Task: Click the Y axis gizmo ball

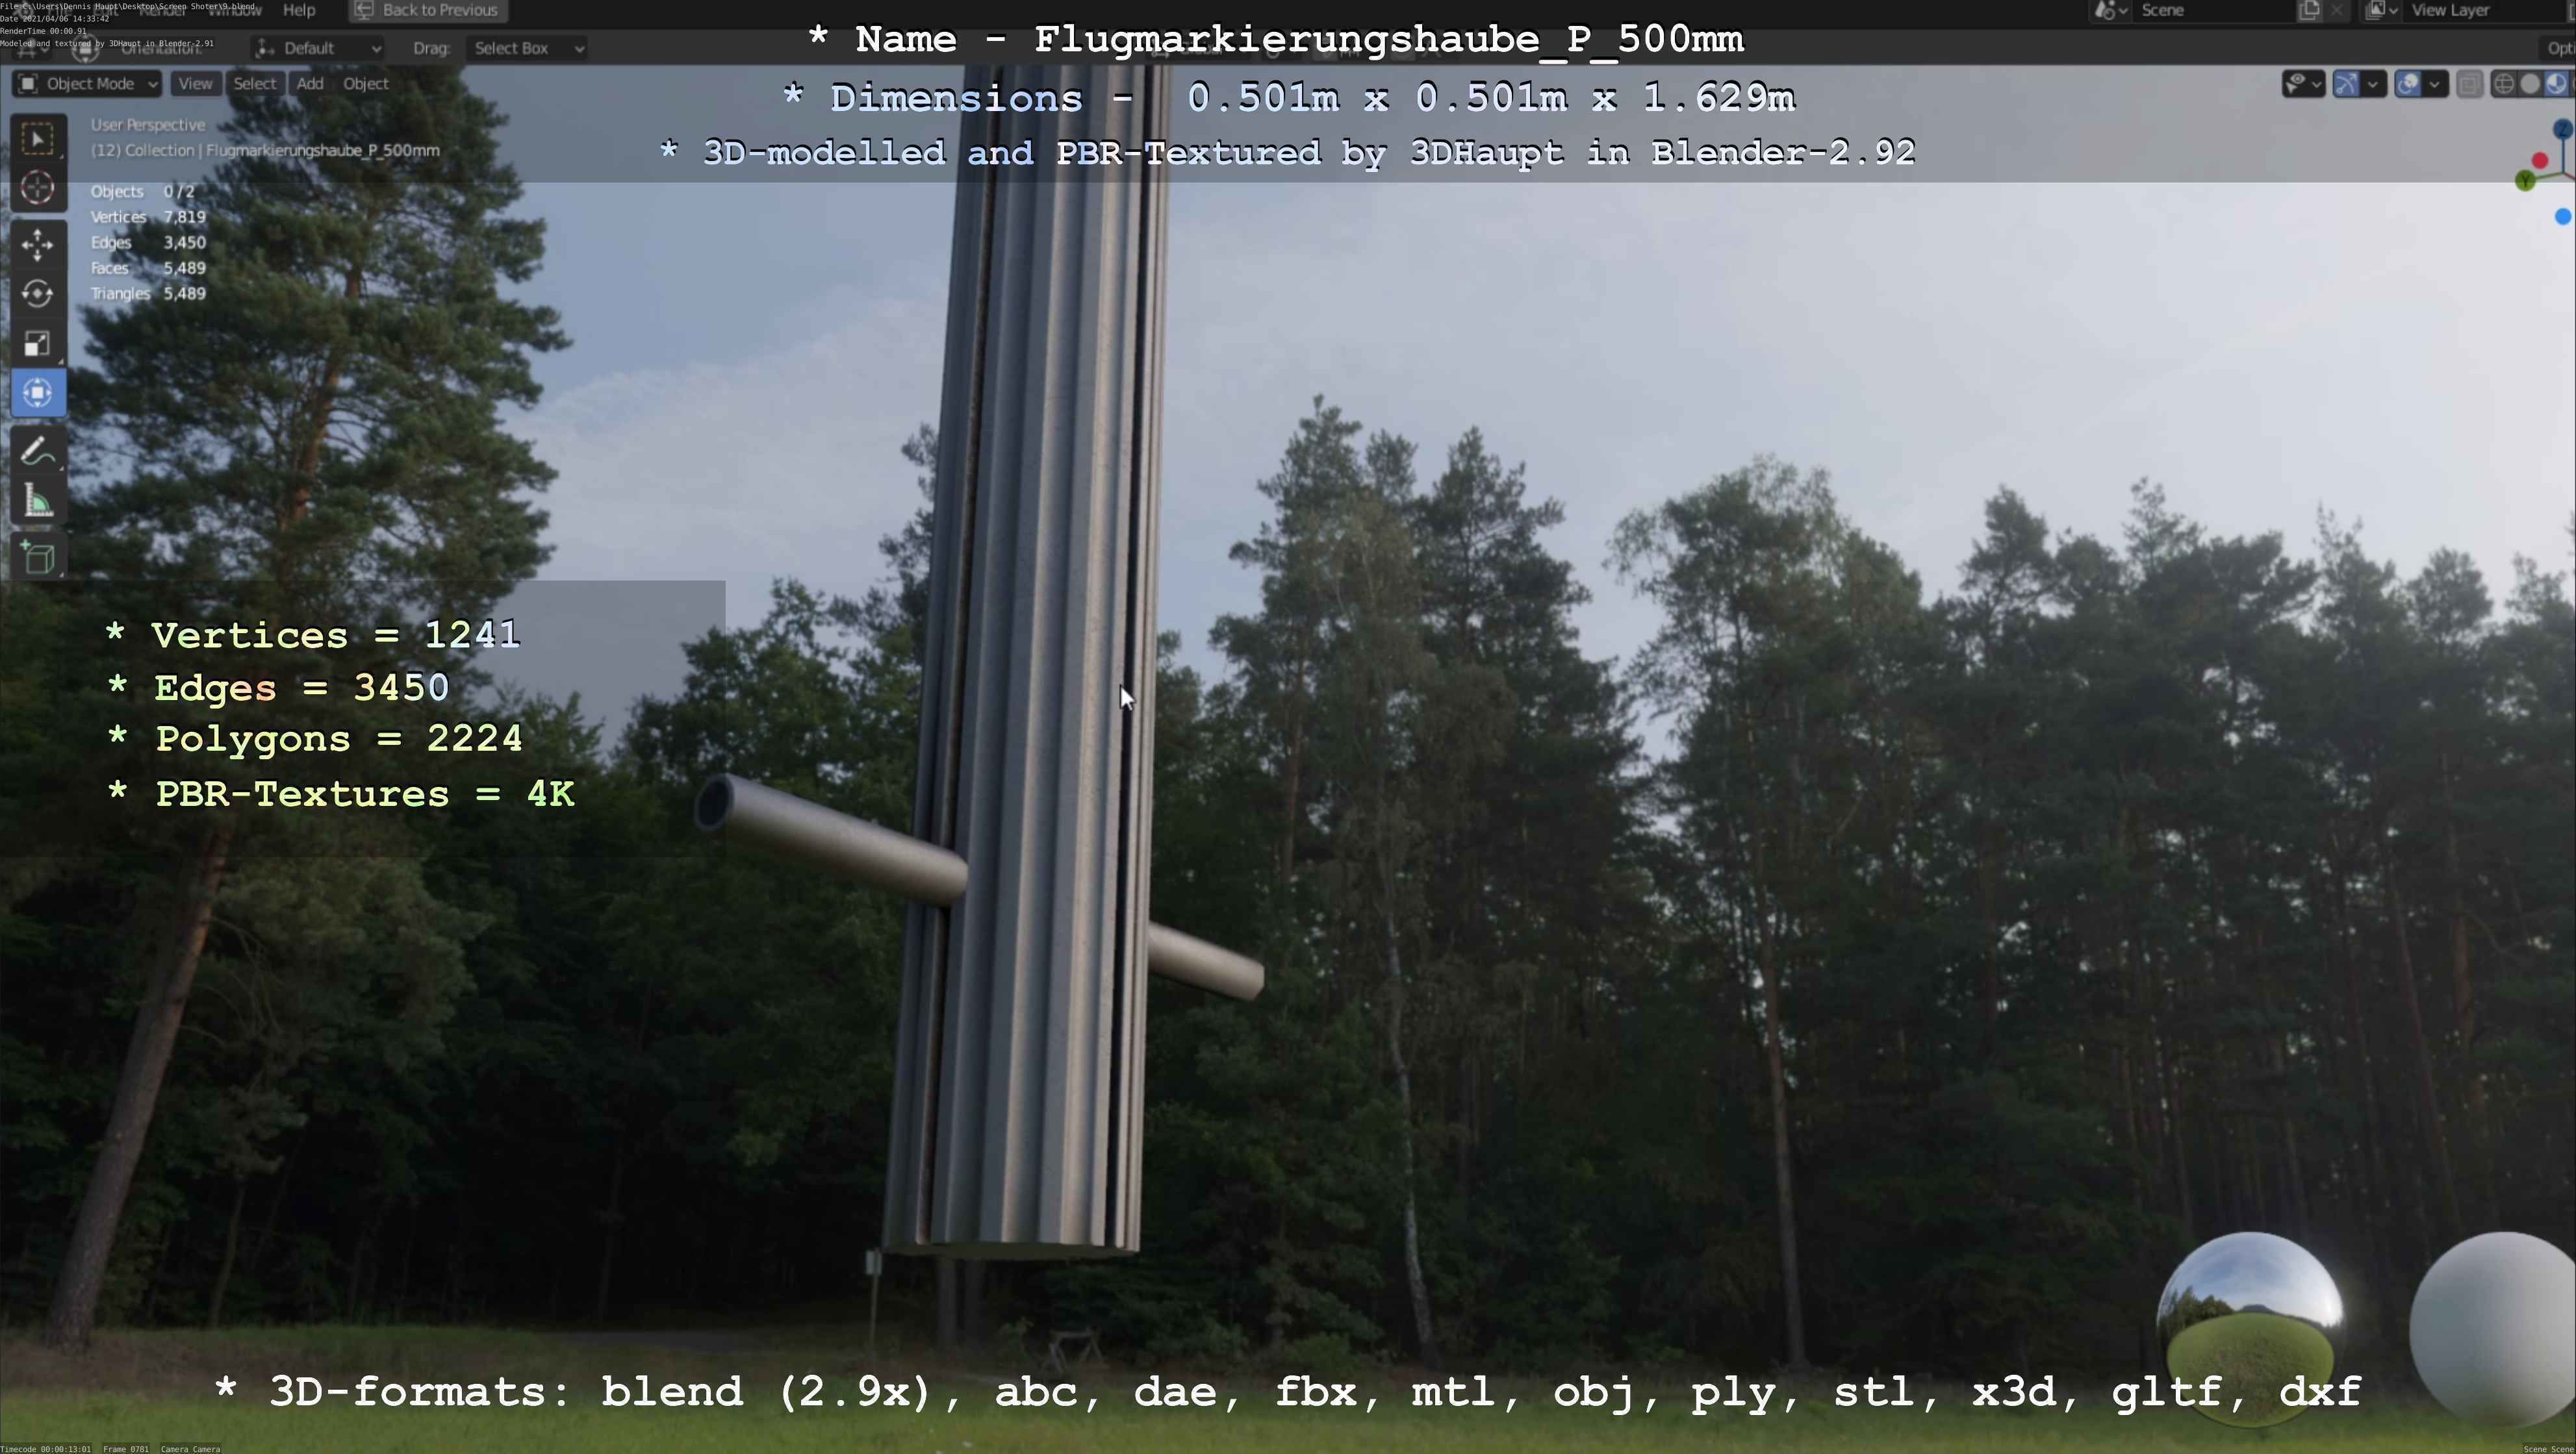Action: point(2525,181)
